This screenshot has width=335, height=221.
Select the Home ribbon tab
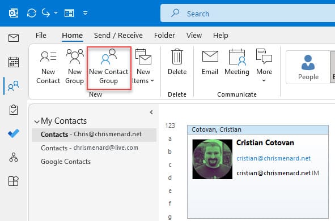pos(72,36)
